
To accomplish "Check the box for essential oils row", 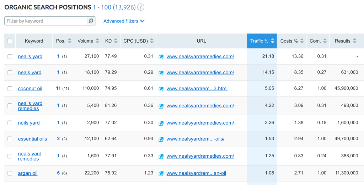I will pyautogui.click(x=10, y=139).
